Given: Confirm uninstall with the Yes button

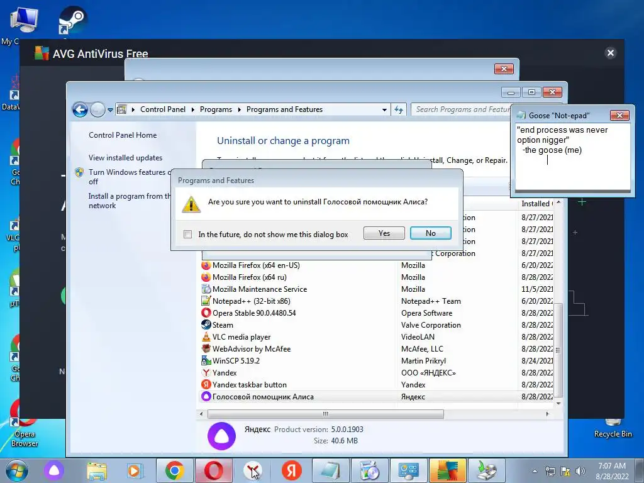Looking at the screenshot, I should tap(384, 233).
